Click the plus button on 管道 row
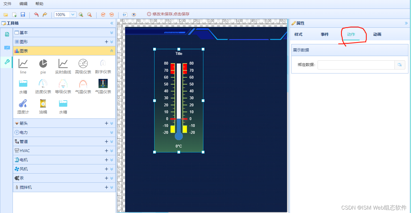The width and height of the screenshot is (411, 213). 107,142
